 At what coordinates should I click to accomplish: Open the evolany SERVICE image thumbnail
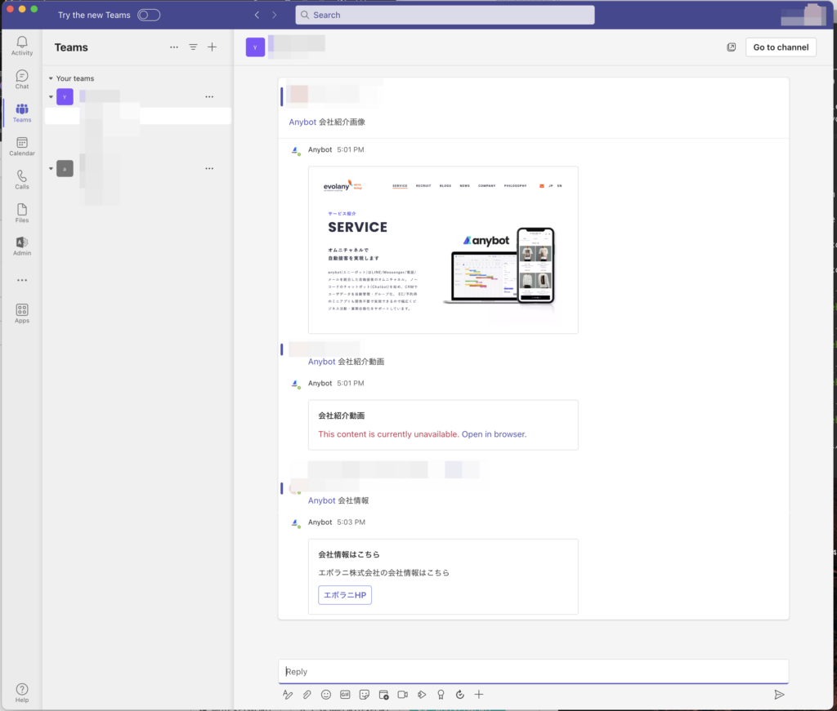coord(443,250)
